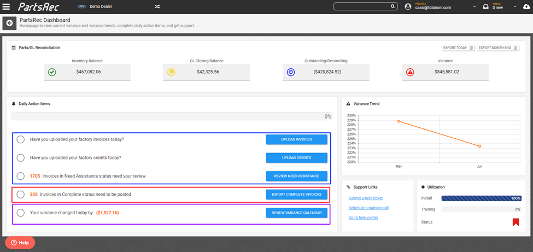This screenshot has height=252, width=533.
Task: Click the yellow bookmark GL Closing icon
Action: coord(171,72)
